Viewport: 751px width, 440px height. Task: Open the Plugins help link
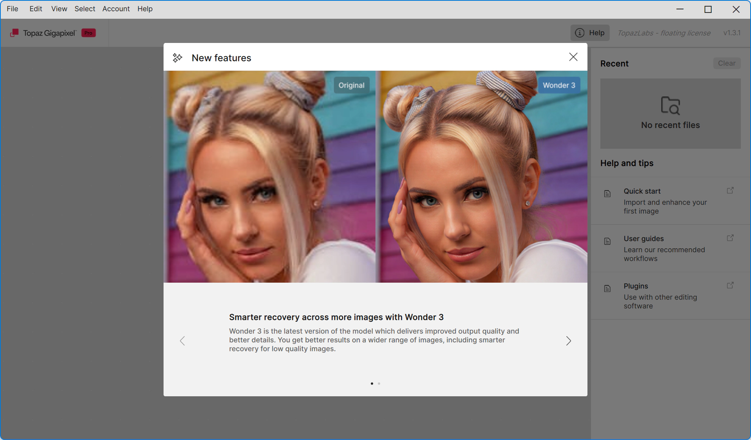(x=671, y=296)
